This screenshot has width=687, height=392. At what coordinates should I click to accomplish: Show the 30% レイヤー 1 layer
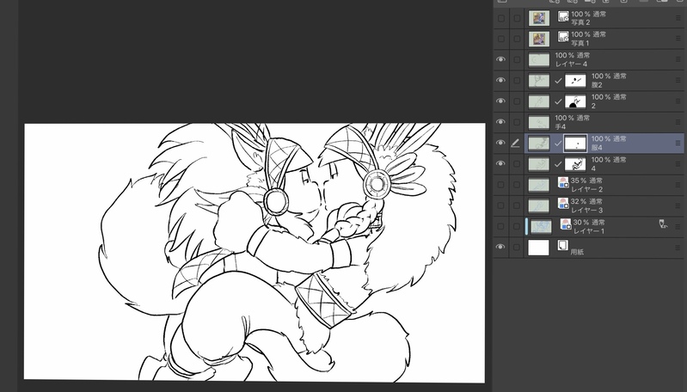tap(500, 226)
